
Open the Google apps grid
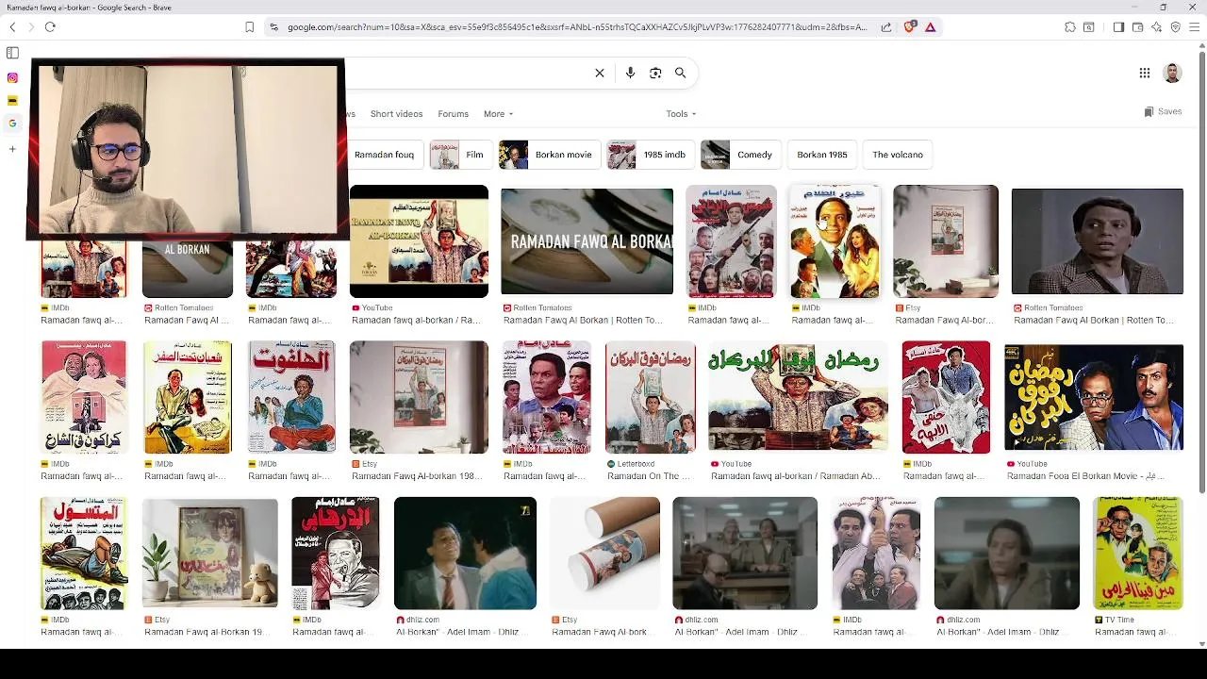tap(1144, 73)
